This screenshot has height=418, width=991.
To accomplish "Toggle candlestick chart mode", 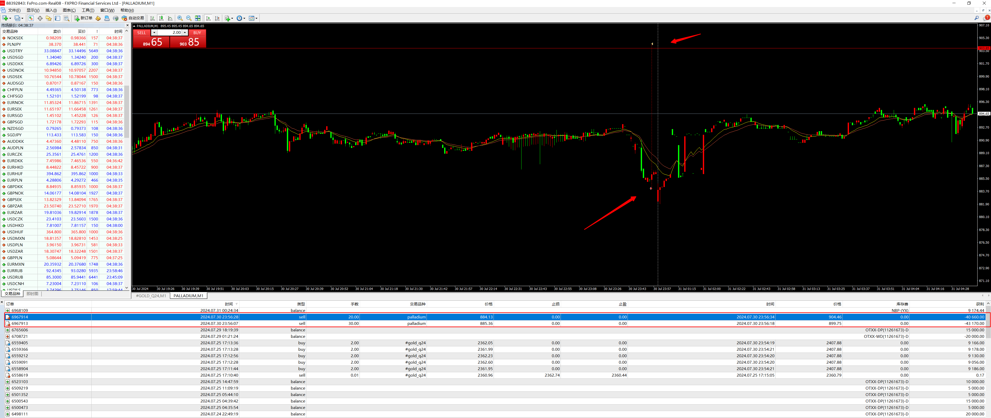I will pyautogui.click(x=161, y=18).
